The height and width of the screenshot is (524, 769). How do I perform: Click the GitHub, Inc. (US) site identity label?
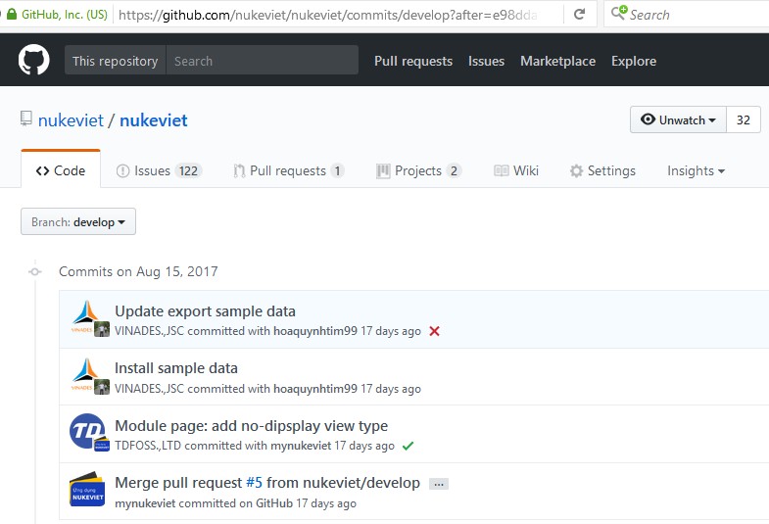[x=65, y=15]
